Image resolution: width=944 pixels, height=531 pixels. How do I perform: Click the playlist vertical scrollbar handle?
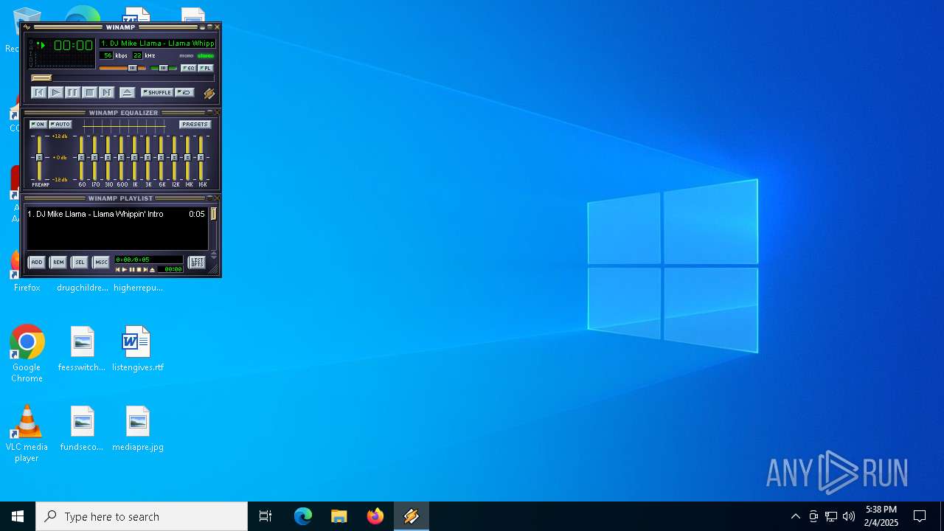[214, 214]
